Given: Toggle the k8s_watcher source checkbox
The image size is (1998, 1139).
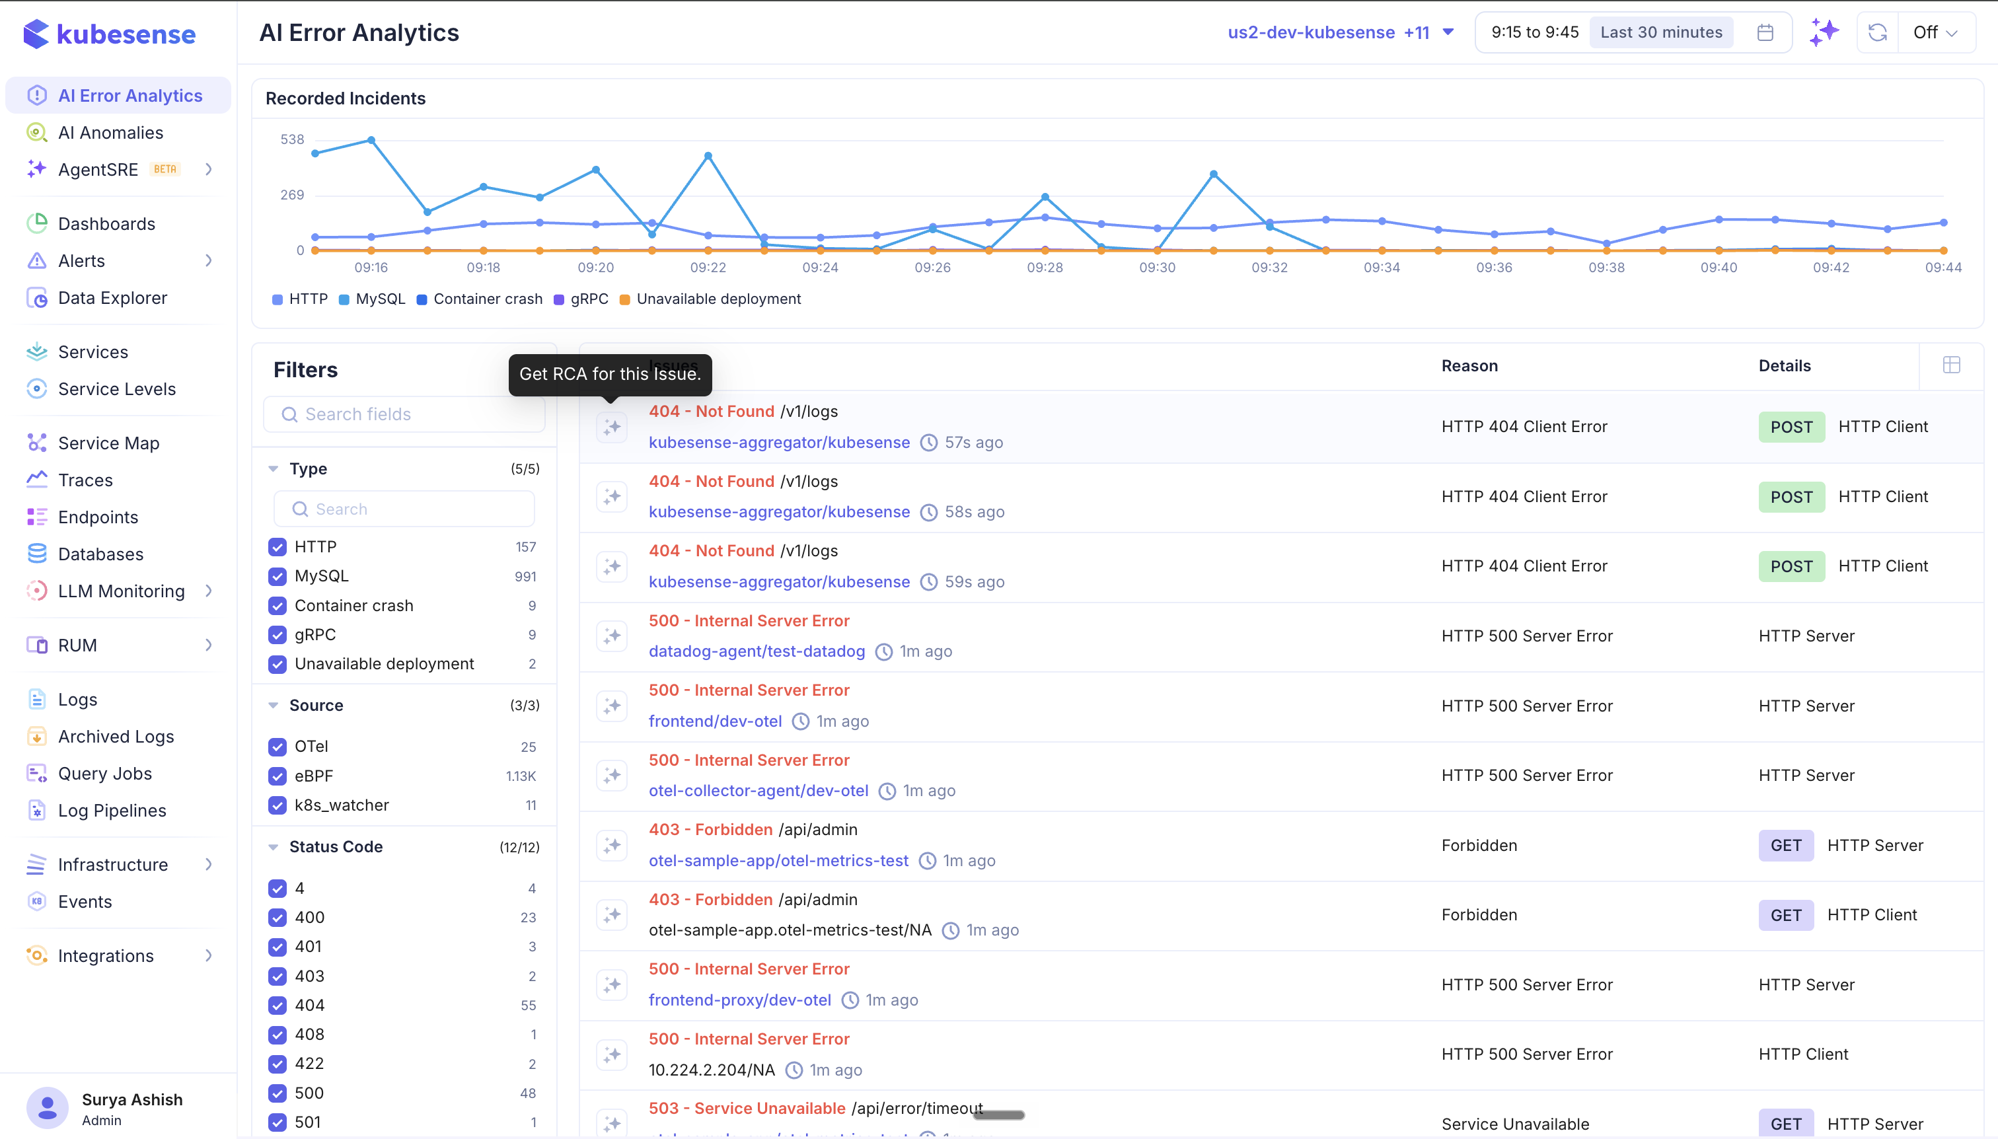Looking at the screenshot, I should click(x=277, y=805).
